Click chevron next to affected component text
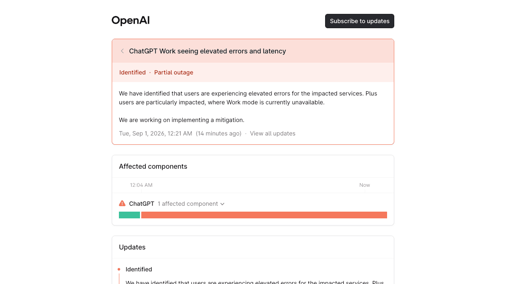Image resolution: width=506 pixels, height=284 pixels. (x=222, y=204)
